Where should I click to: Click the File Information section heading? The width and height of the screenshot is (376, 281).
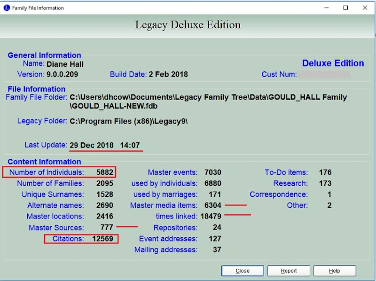(x=37, y=89)
